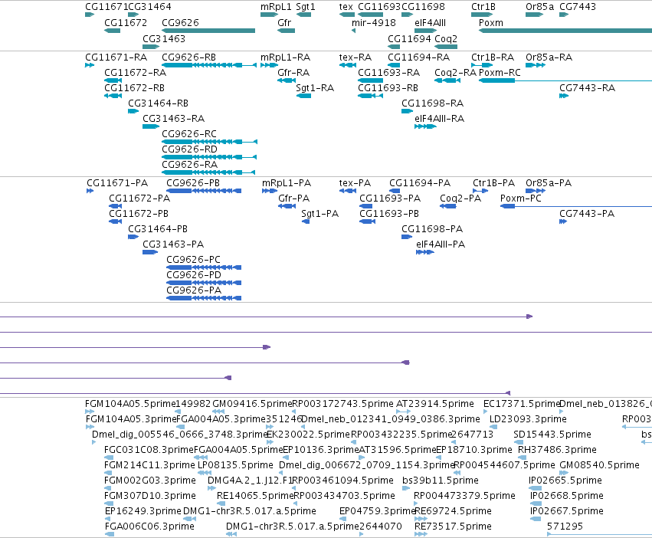
Task: Select the Ctr1B gene label
Action: pos(483,7)
